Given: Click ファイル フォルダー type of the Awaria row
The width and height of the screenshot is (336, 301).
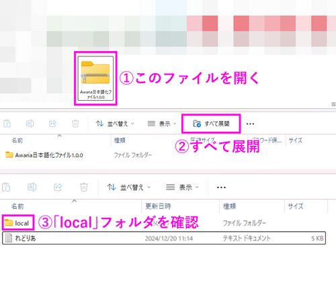Looking at the screenshot, I should 133,155.
